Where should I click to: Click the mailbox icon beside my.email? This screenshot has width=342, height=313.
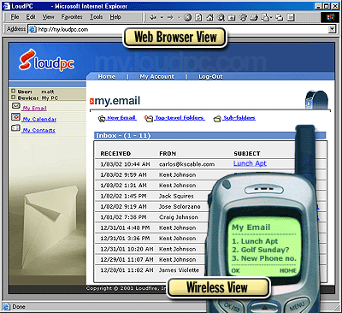pyautogui.click(x=316, y=100)
